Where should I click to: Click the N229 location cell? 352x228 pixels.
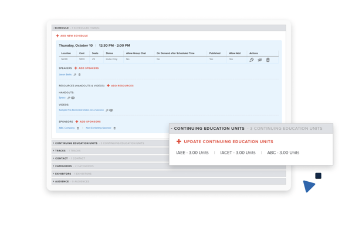pos(64,59)
